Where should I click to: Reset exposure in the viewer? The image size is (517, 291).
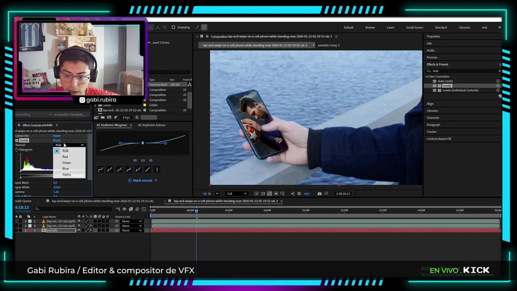click(299, 194)
